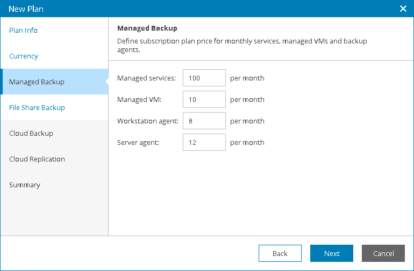Open the File Share Backup step
Viewport: 414px width, 271px height.
click(37, 107)
